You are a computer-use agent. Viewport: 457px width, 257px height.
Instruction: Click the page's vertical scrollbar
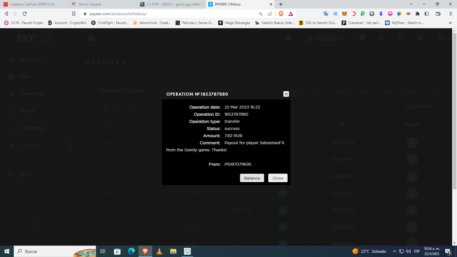tap(454, 111)
